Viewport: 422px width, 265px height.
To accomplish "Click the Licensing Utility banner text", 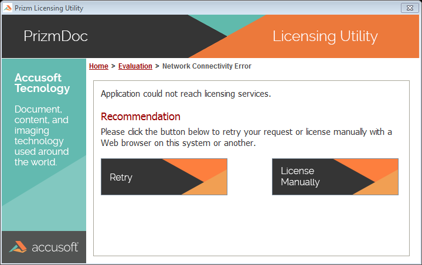I will click(x=325, y=36).
